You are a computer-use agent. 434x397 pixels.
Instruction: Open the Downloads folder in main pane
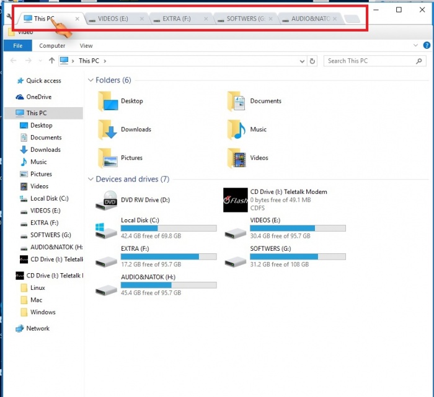click(x=108, y=129)
